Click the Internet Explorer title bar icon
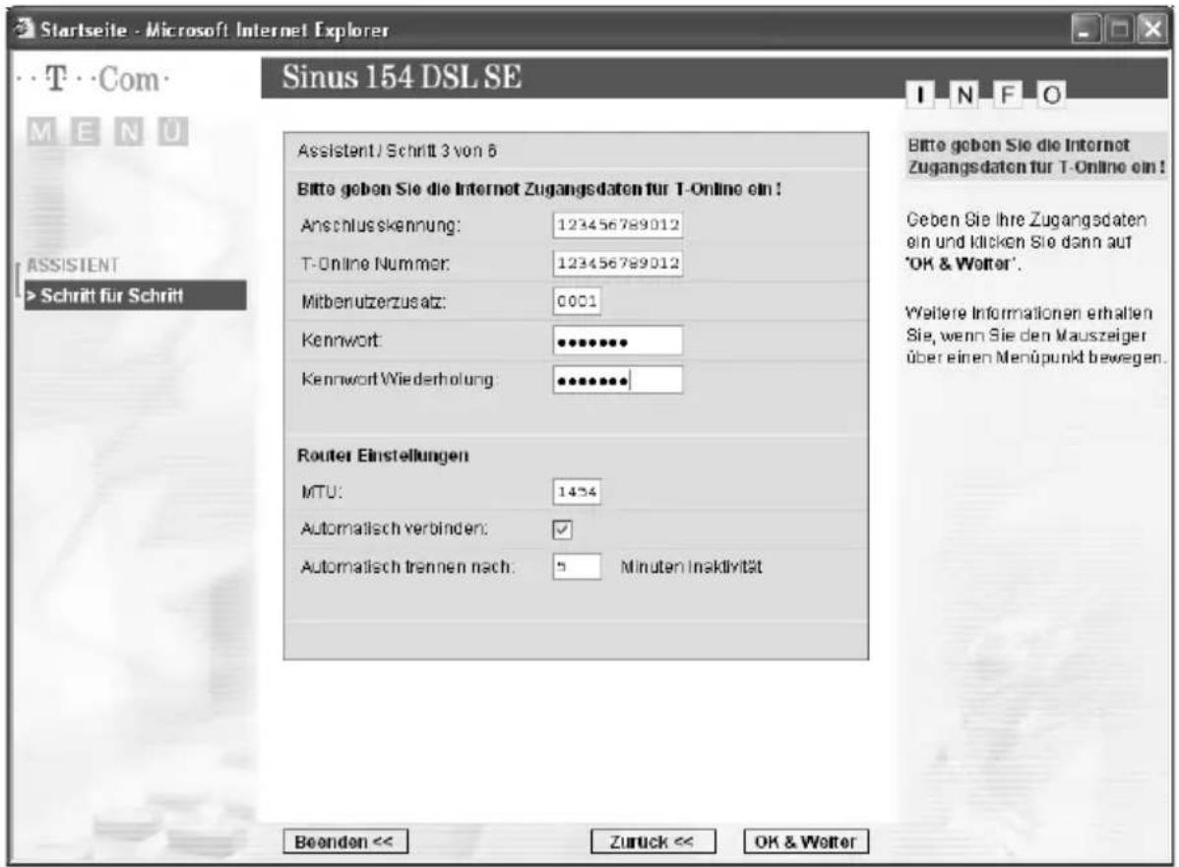The width and height of the screenshot is (1179, 867). (25, 29)
